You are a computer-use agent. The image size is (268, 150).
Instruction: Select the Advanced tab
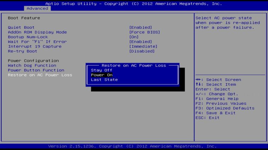(37, 8)
